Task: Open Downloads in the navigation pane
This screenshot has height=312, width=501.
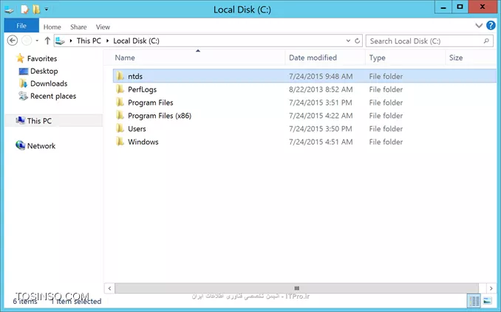Action: pos(49,83)
